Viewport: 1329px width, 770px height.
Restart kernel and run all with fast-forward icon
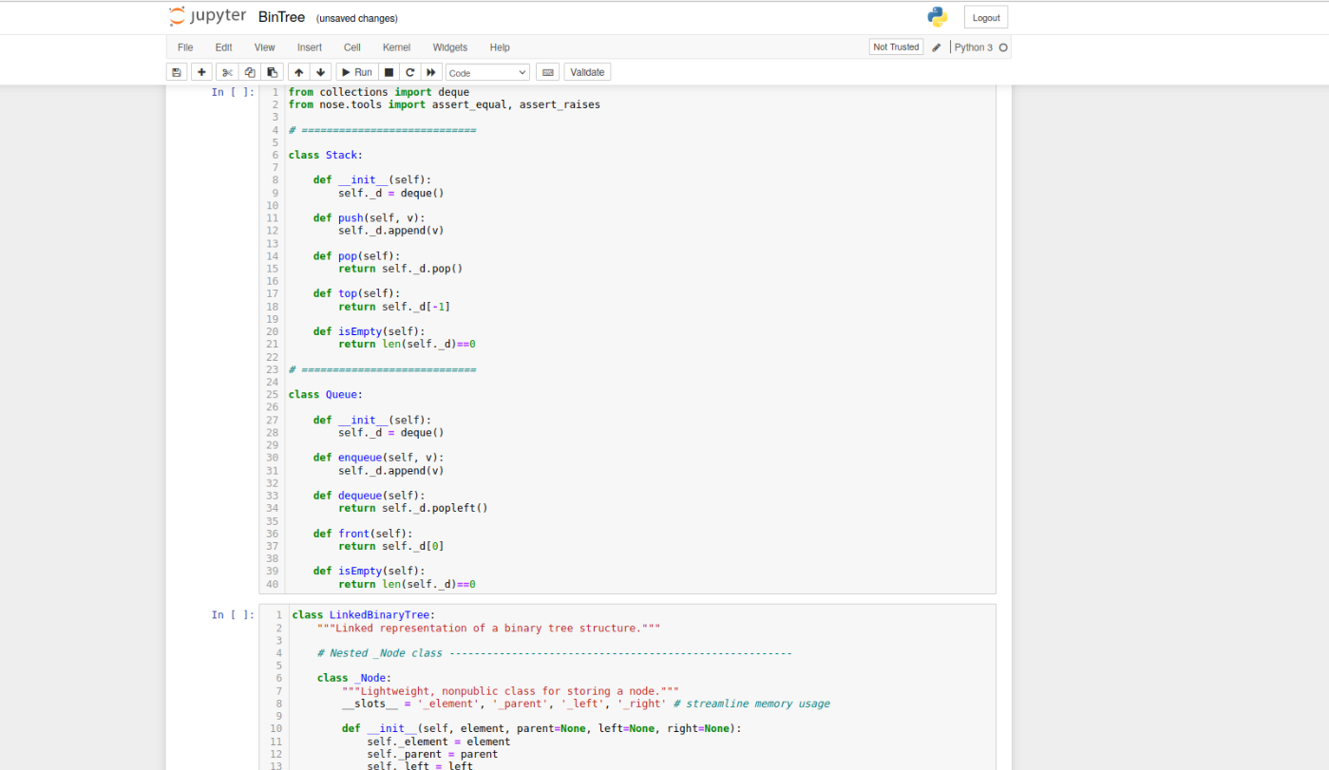click(430, 71)
